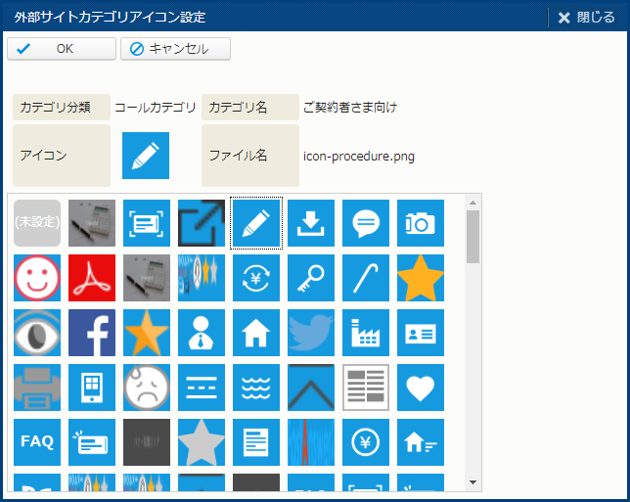Click the current pencil icon preview
Viewport: 630px width, 502px height.
pyautogui.click(x=146, y=156)
